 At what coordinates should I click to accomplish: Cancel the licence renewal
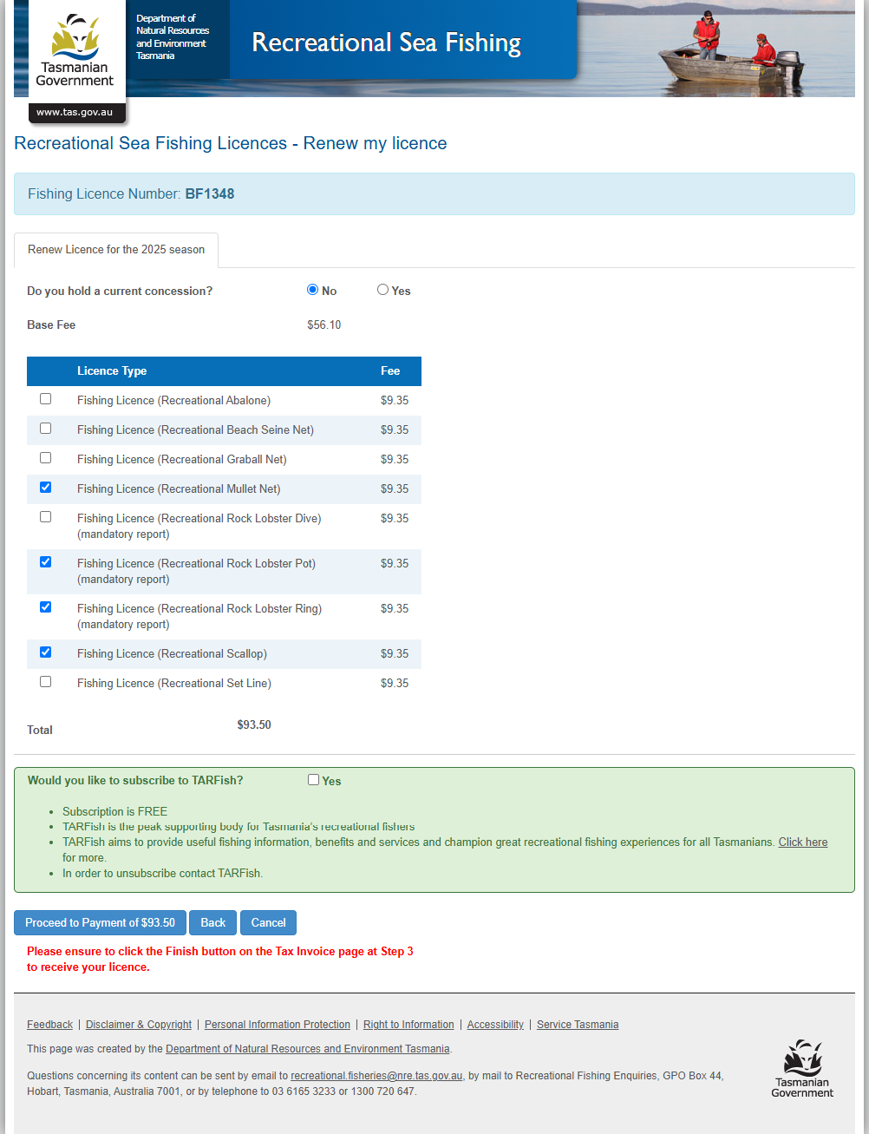pos(268,923)
